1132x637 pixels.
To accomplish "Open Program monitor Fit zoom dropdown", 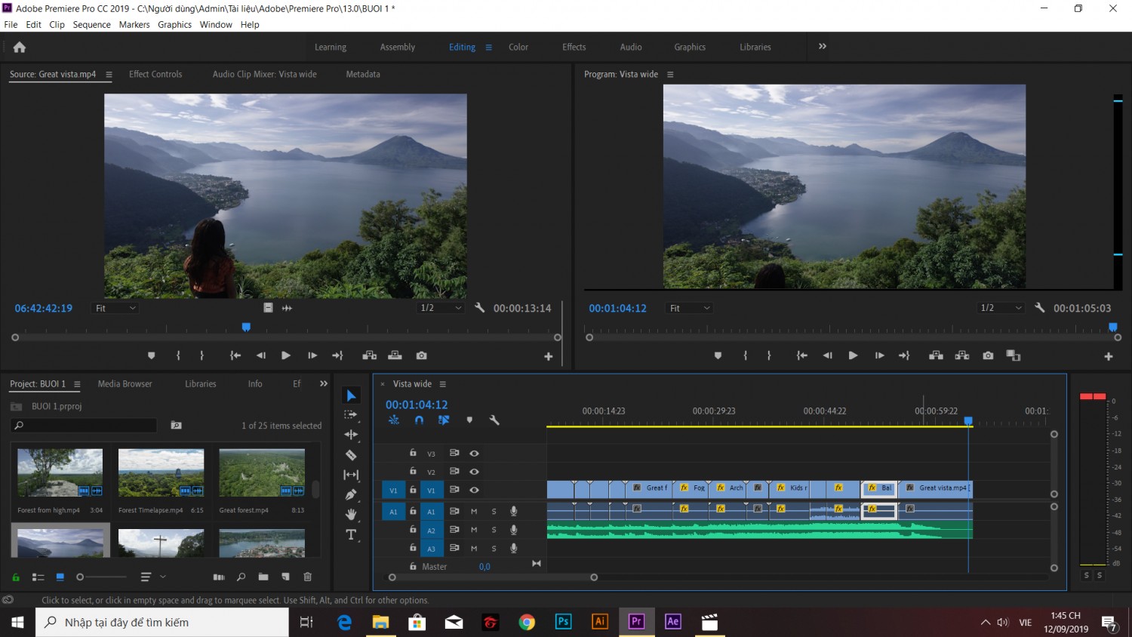I will 690,308.
